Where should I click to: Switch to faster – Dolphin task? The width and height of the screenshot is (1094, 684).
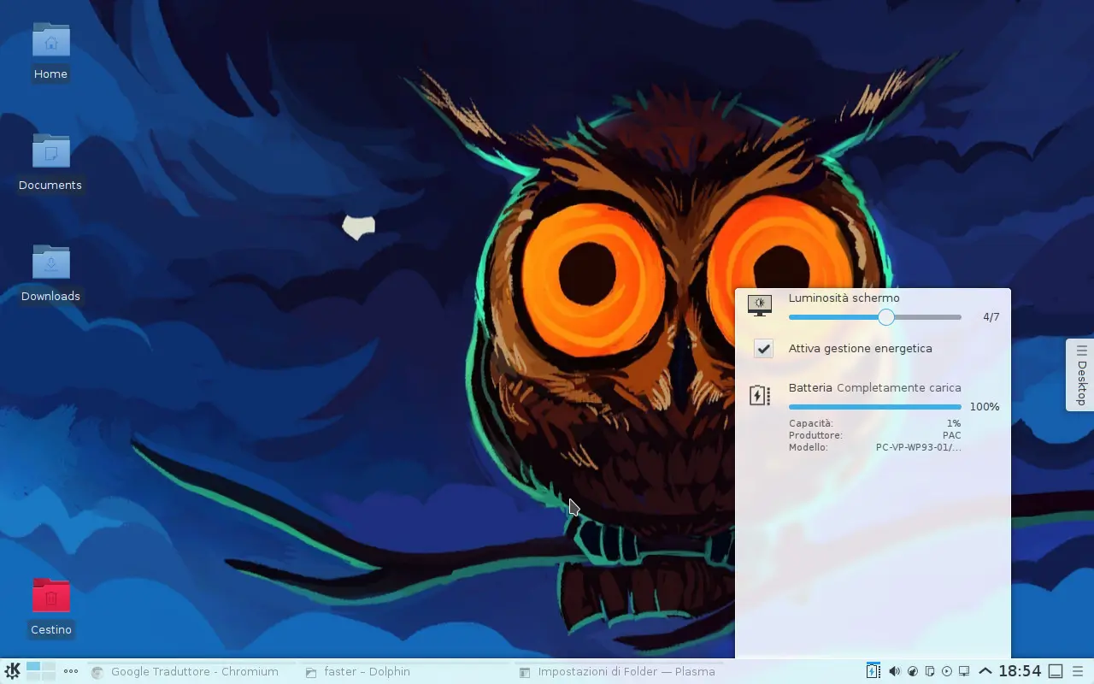click(405, 671)
